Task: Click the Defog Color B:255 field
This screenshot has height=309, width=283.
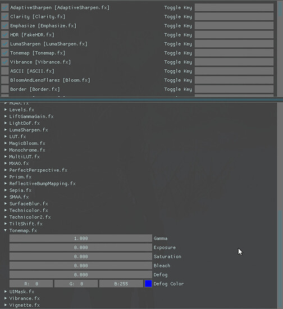Action: click(121, 284)
